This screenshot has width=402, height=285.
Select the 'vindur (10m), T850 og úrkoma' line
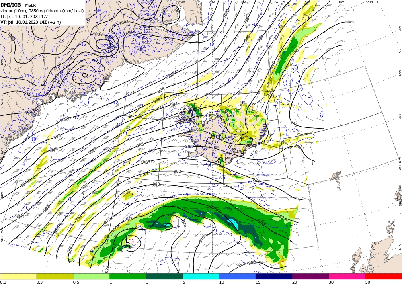(x=42, y=10)
